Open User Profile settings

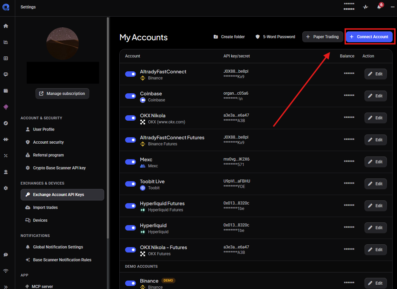62,129
